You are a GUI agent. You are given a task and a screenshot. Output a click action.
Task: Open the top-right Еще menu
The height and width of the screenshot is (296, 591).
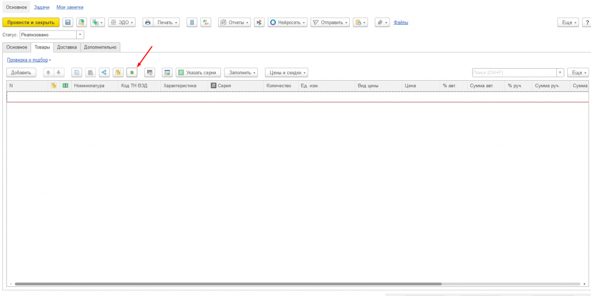tap(569, 23)
